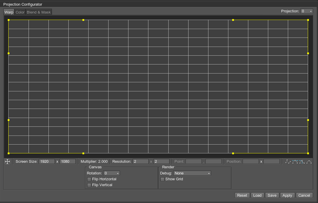Image resolution: width=318 pixels, height=203 pixels.
Task: Click the move/pan crosshair icon
Action: (x=7, y=162)
